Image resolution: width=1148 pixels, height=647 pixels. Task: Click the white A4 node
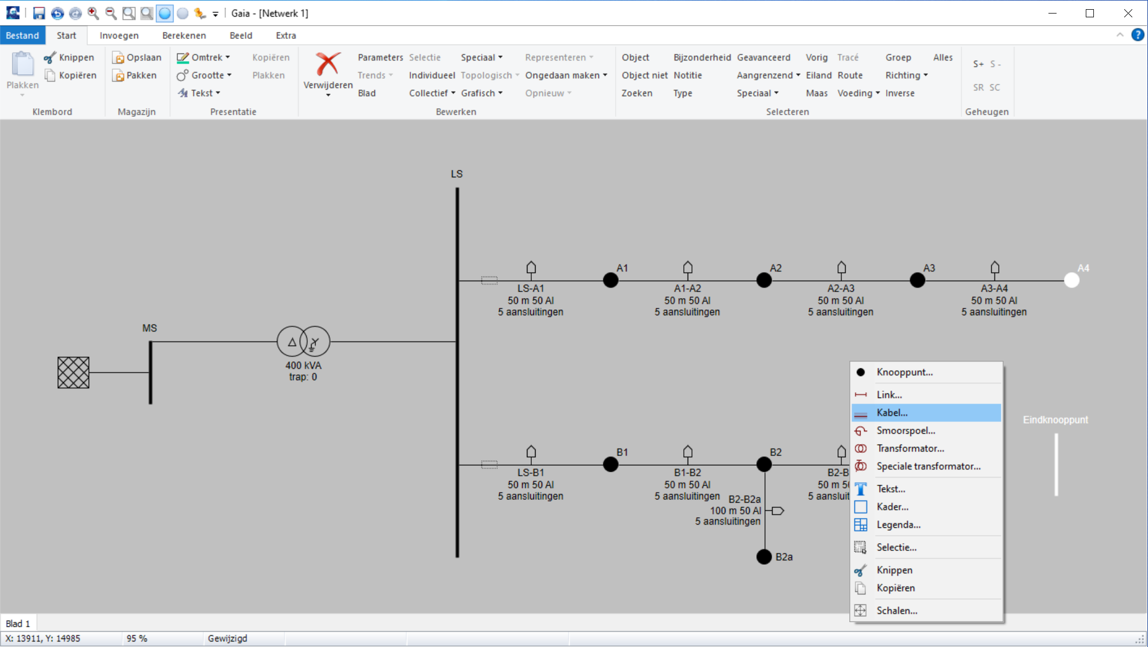point(1071,280)
